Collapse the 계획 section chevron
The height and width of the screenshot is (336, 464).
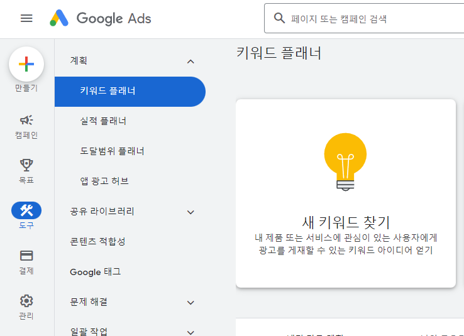coord(191,62)
